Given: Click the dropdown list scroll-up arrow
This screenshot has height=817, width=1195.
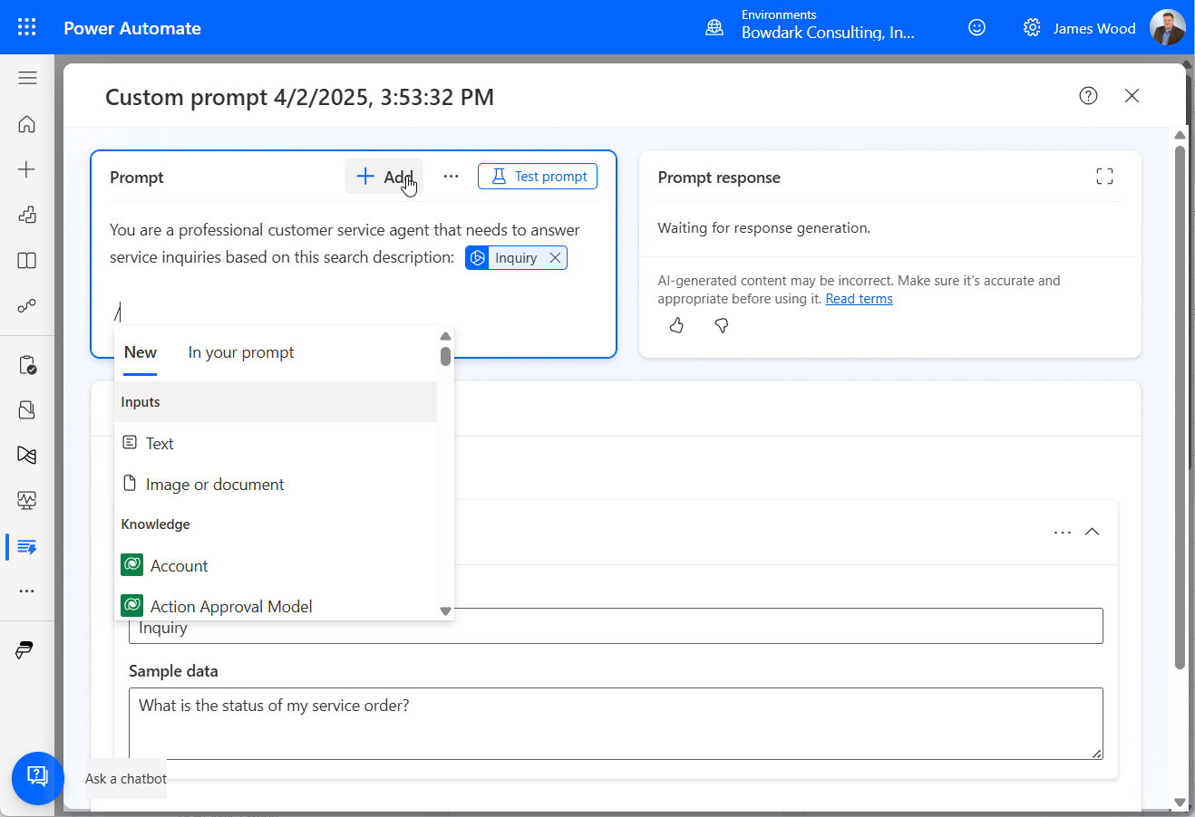Looking at the screenshot, I should (x=445, y=336).
